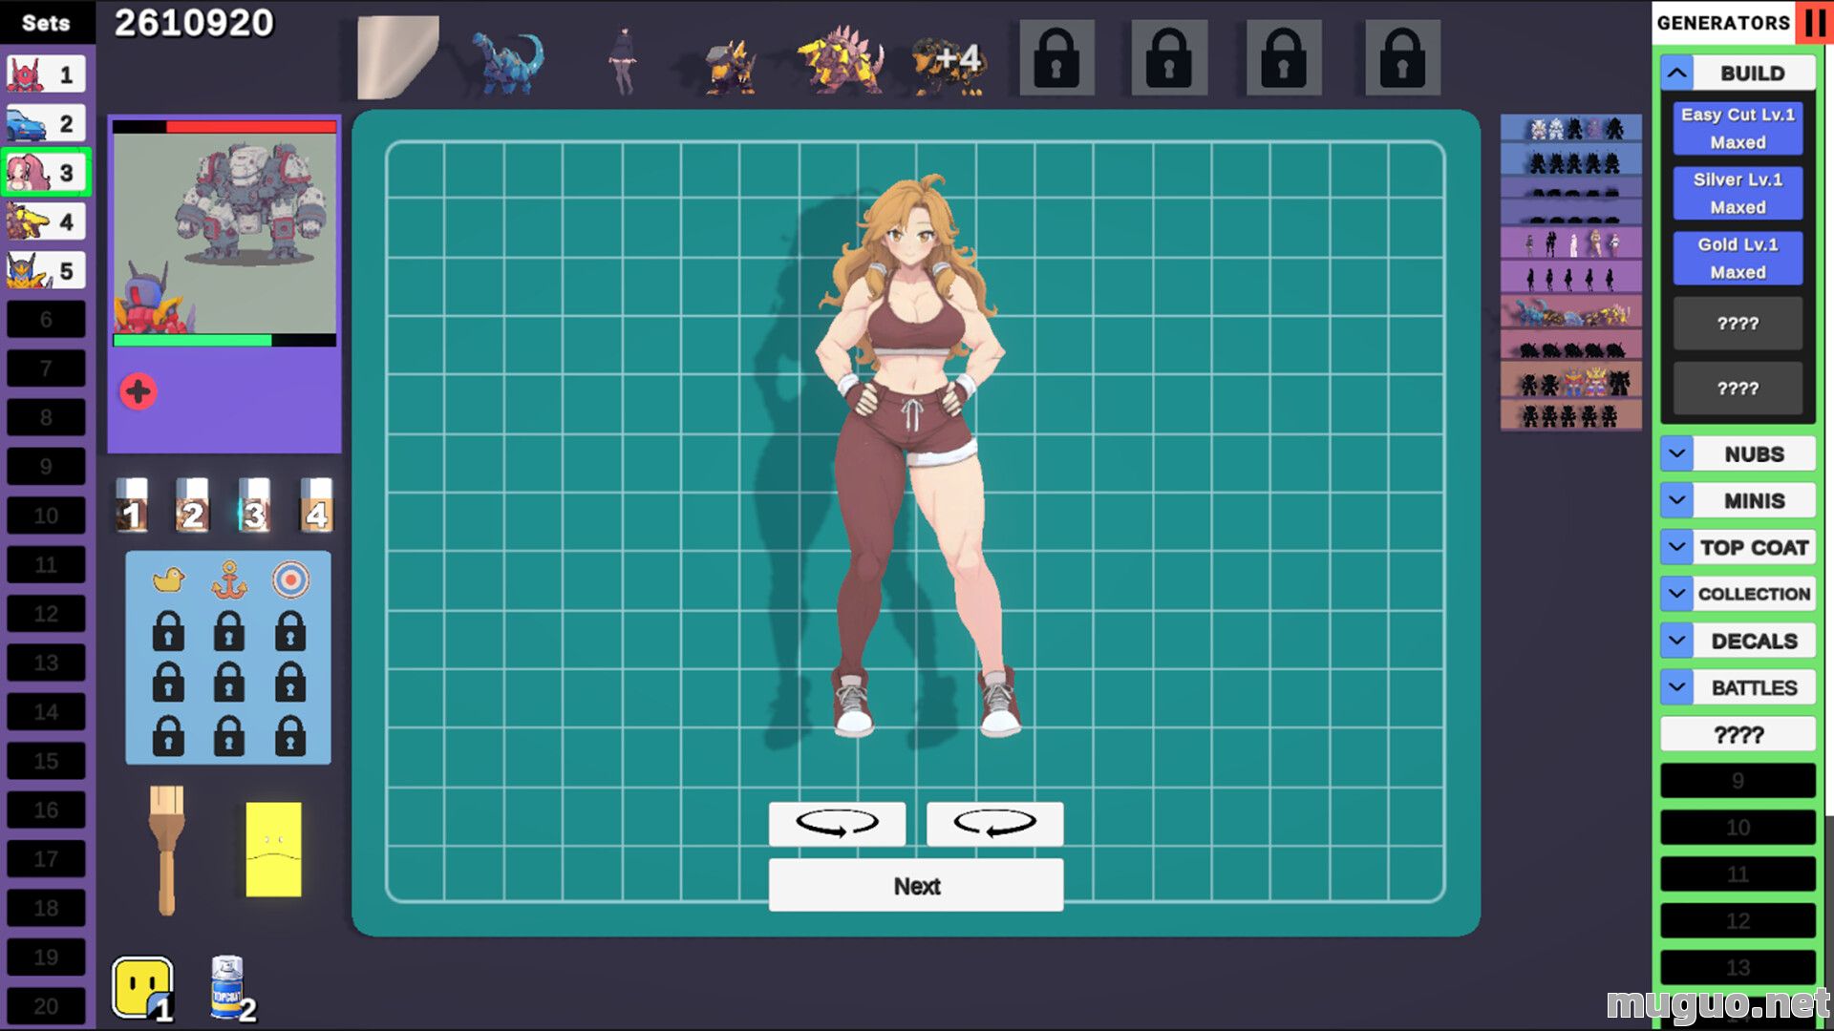The width and height of the screenshot is (1834, 1031).
Task: Use the yellow smiley item numbered 1
Action: [x=143, y=988]
